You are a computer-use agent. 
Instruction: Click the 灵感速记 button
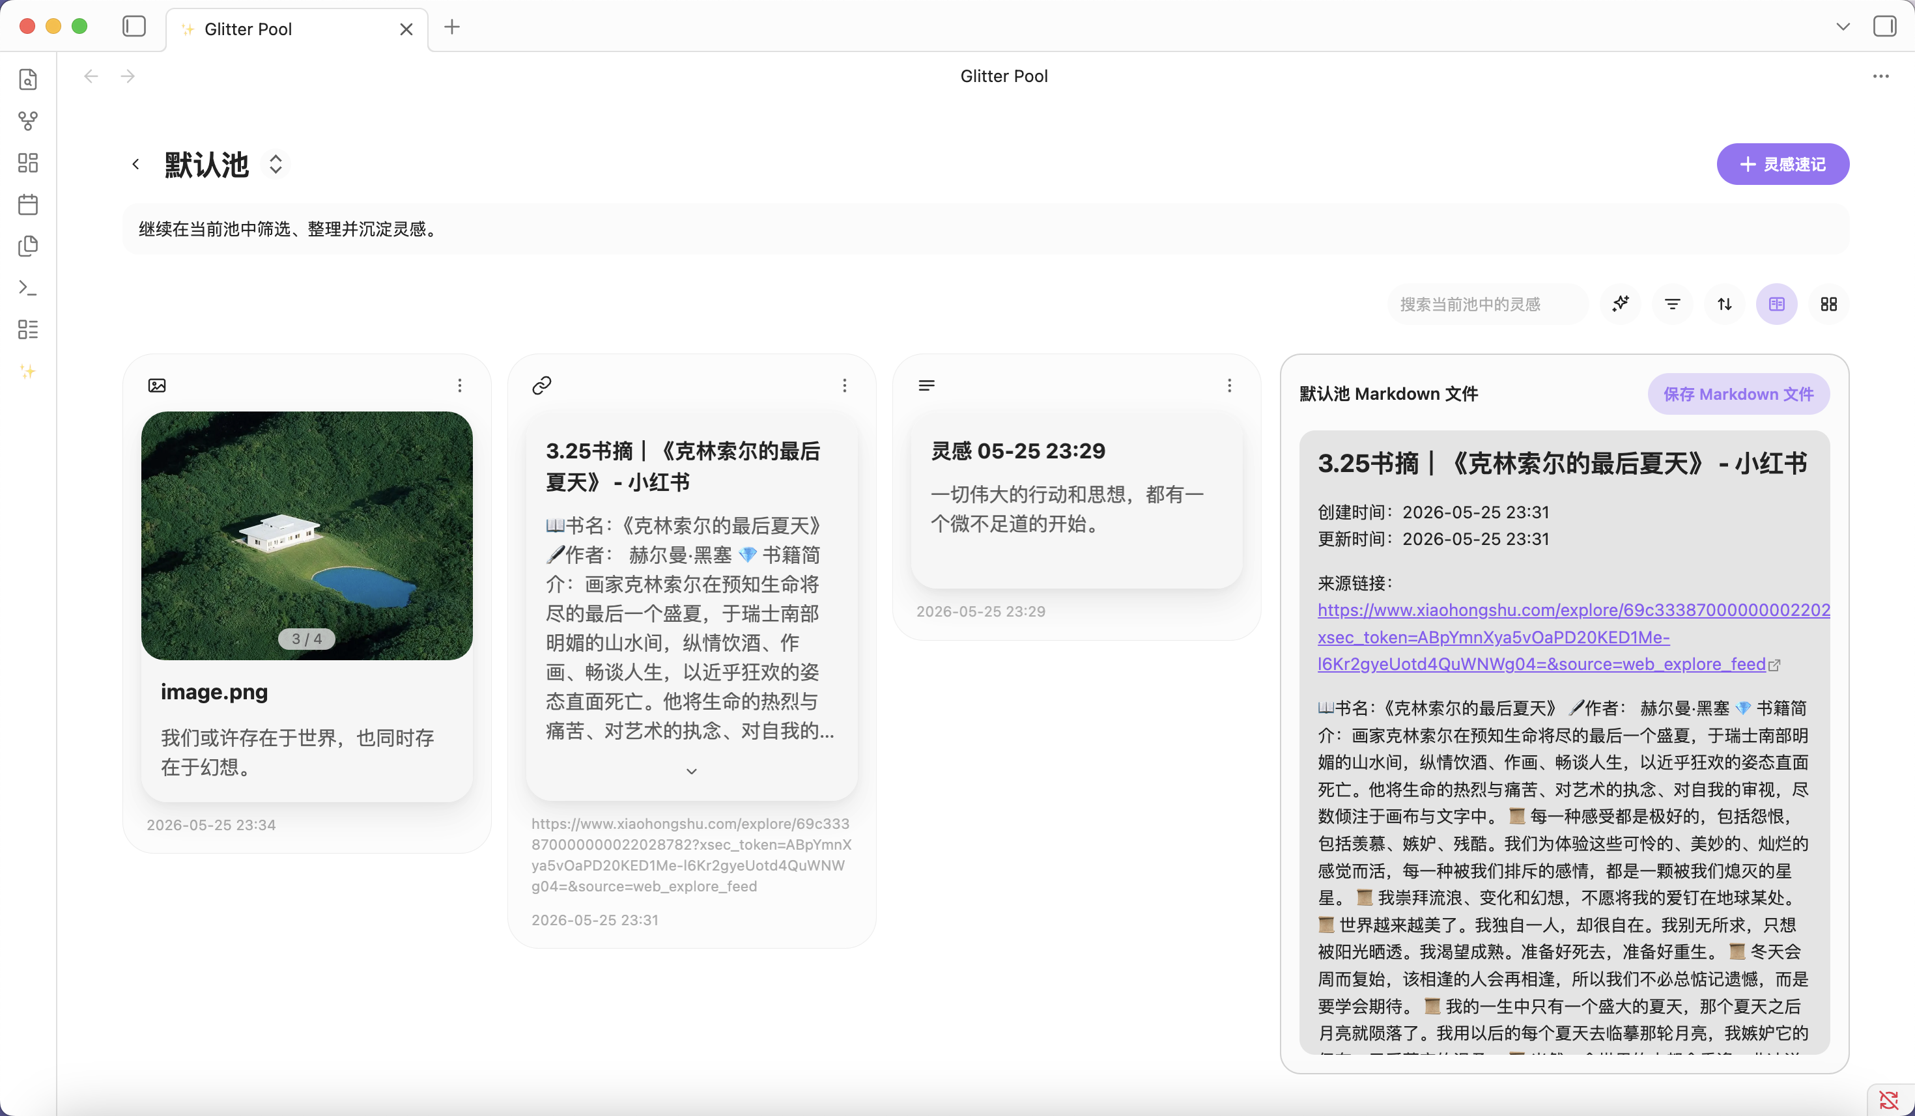point(1783,164)
